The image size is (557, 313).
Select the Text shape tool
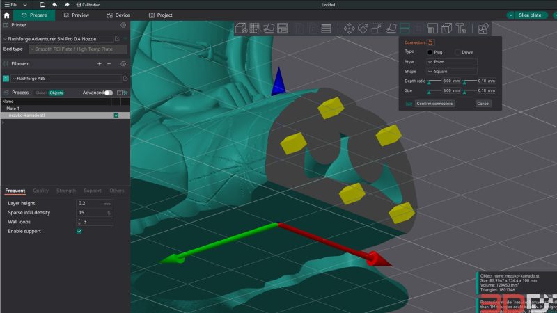461,29
